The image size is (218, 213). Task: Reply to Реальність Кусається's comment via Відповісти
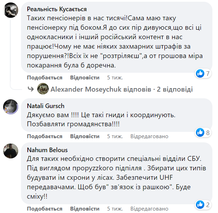[x=85, y=78]
